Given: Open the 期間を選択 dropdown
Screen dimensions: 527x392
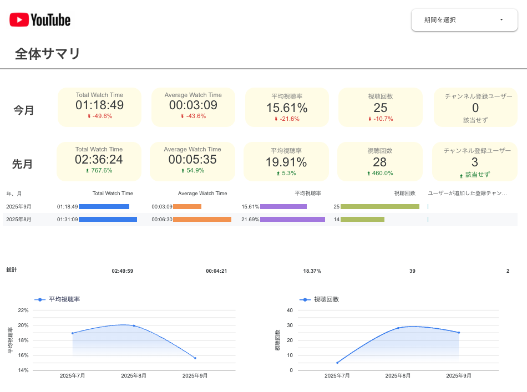Looking at the screenshot, I should click(x=464, y=20).
